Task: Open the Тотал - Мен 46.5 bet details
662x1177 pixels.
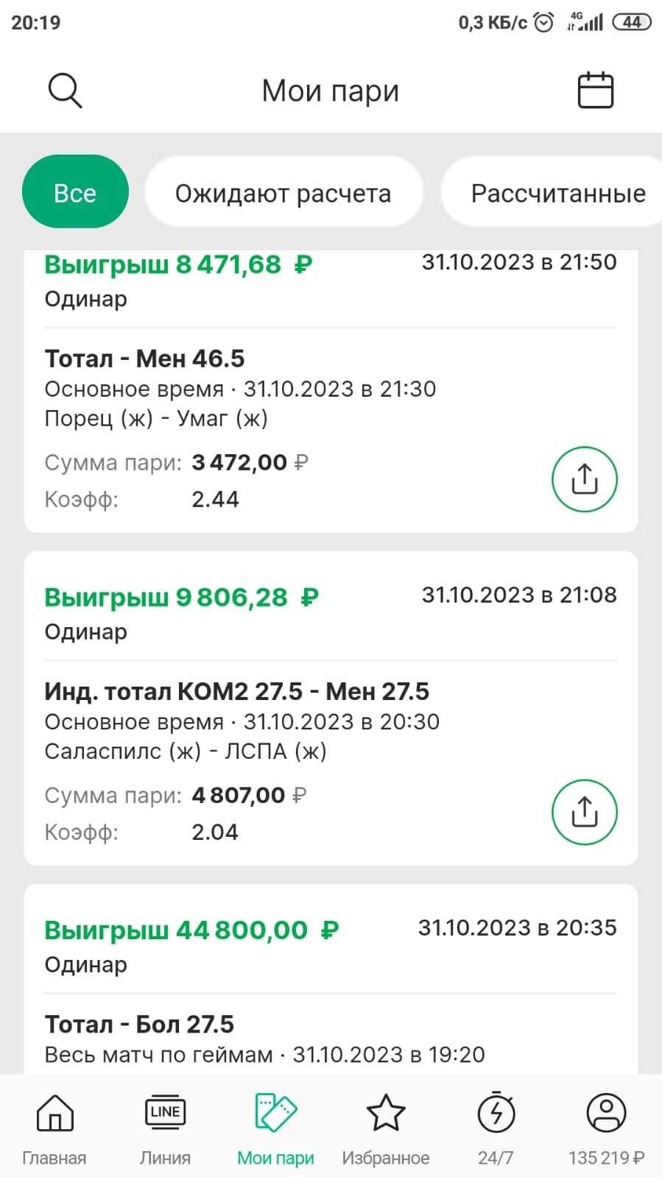Action: pyautogui.click(x=145, y=358)
